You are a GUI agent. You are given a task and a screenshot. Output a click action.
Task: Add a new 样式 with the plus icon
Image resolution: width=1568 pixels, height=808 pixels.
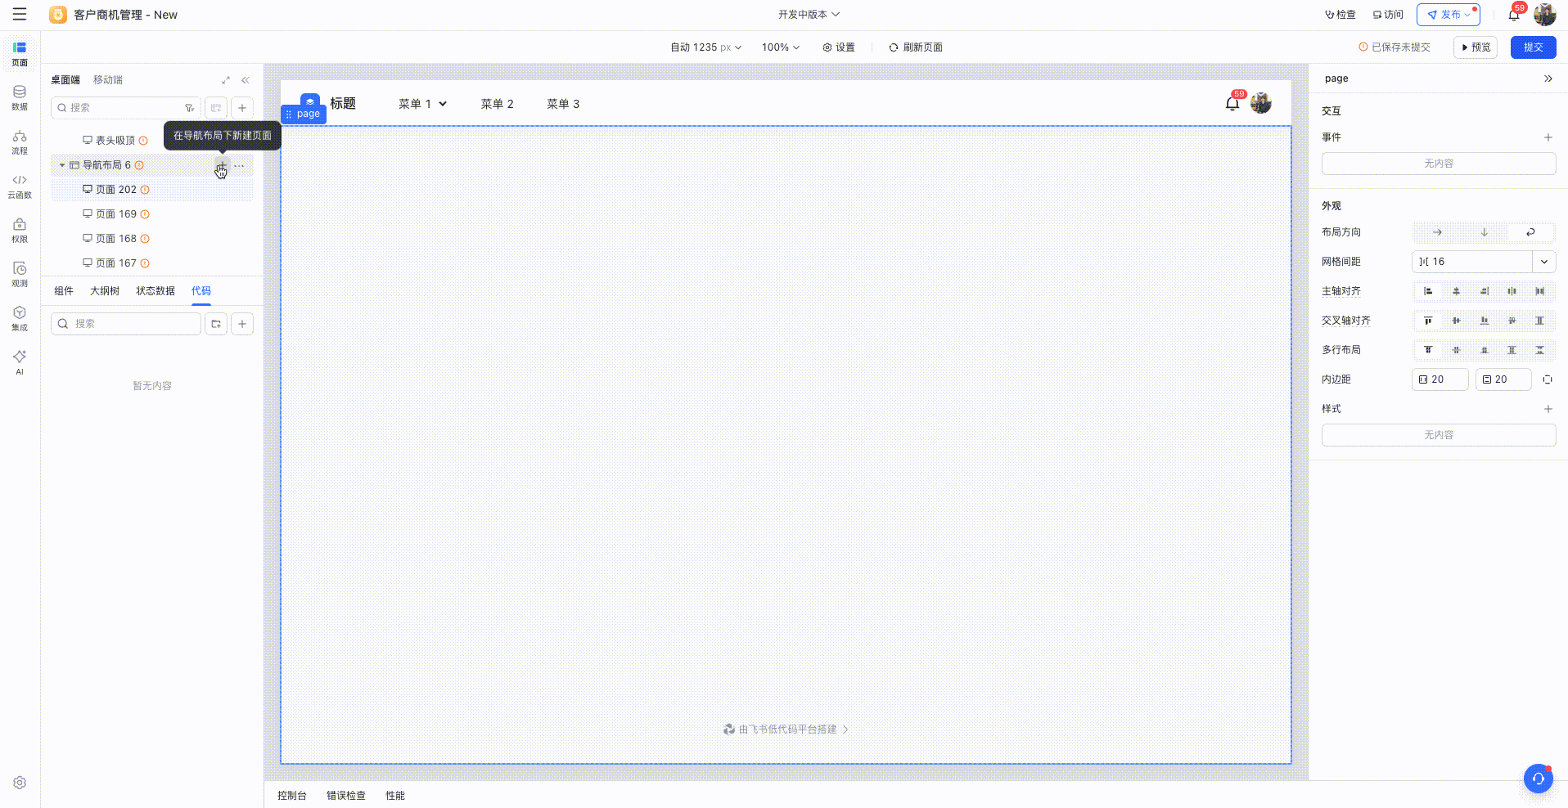click(x=1548, y=409)
